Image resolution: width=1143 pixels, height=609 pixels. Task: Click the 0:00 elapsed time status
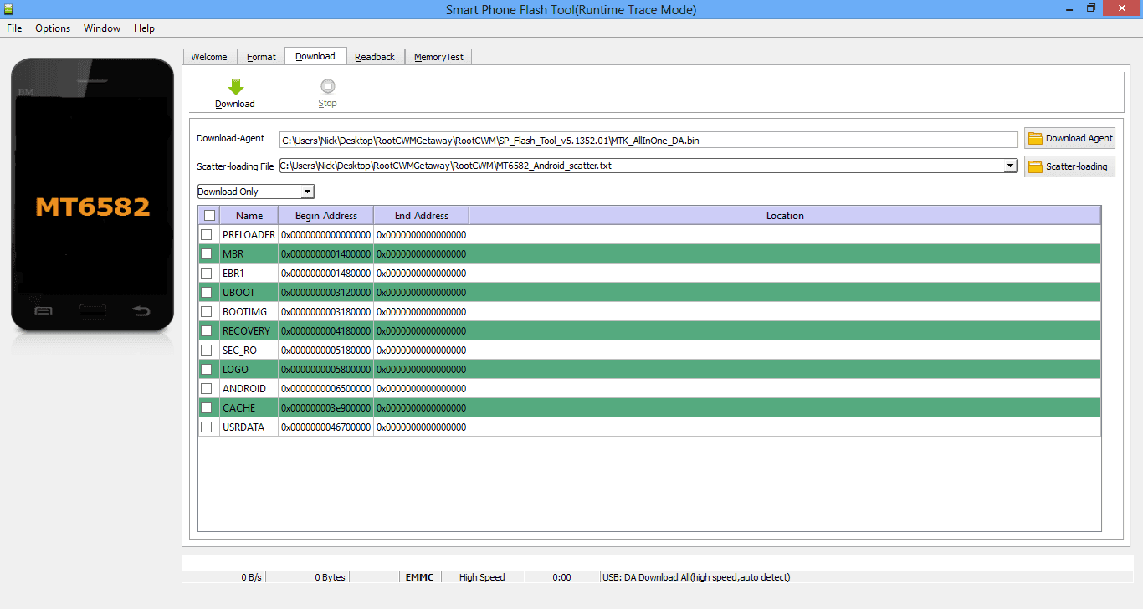(x=561, y=577)
